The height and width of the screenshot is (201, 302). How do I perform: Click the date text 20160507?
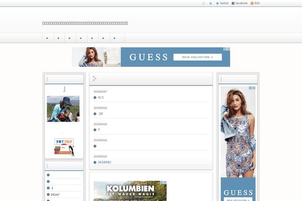pos(100,91)
